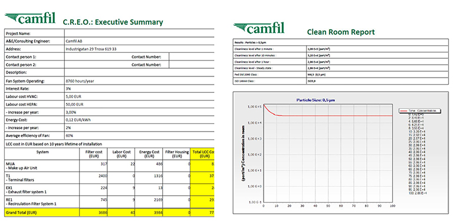Select the '0,12 EUR/kWh' energy cost value
This screenshot has height=221, width=454.
pyautogui.click(x=78, y=120)
